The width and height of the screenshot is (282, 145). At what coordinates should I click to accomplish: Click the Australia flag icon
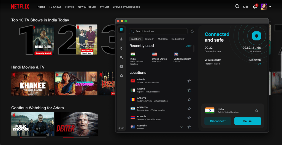133,127
